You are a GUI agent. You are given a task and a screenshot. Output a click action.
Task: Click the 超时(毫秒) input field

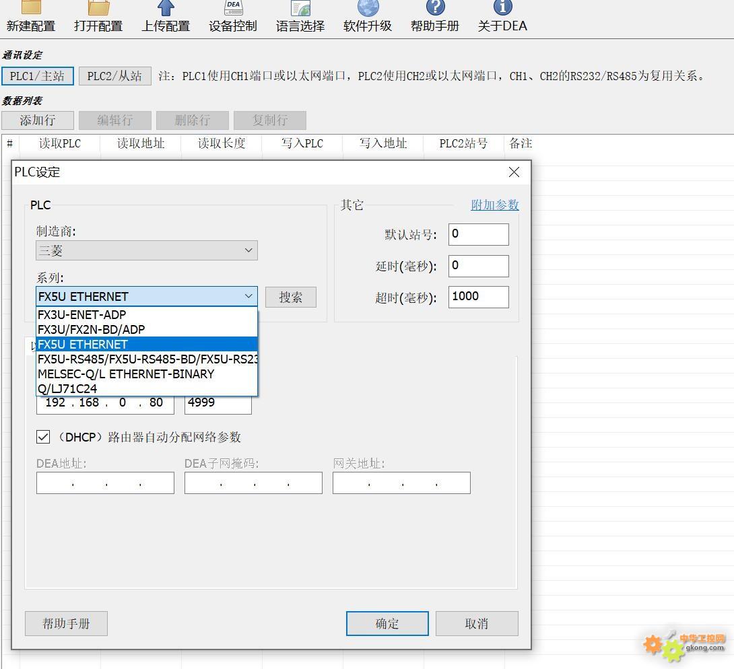coord(478,297)
